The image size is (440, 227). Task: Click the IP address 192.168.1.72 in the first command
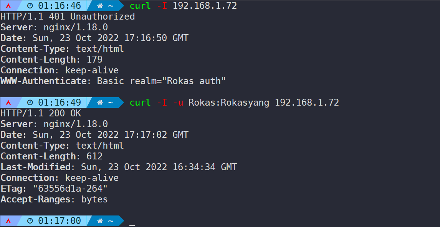205,6
